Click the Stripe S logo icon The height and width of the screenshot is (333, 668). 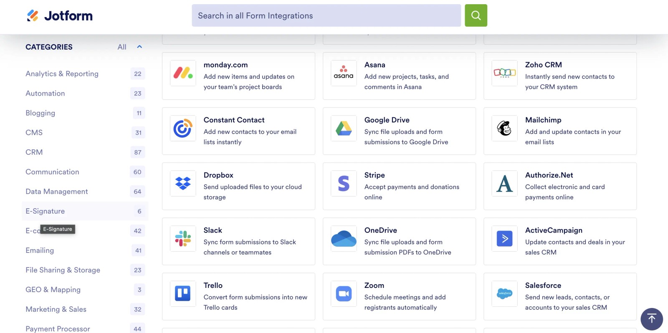pyautogui.click(x=344, y=183)
